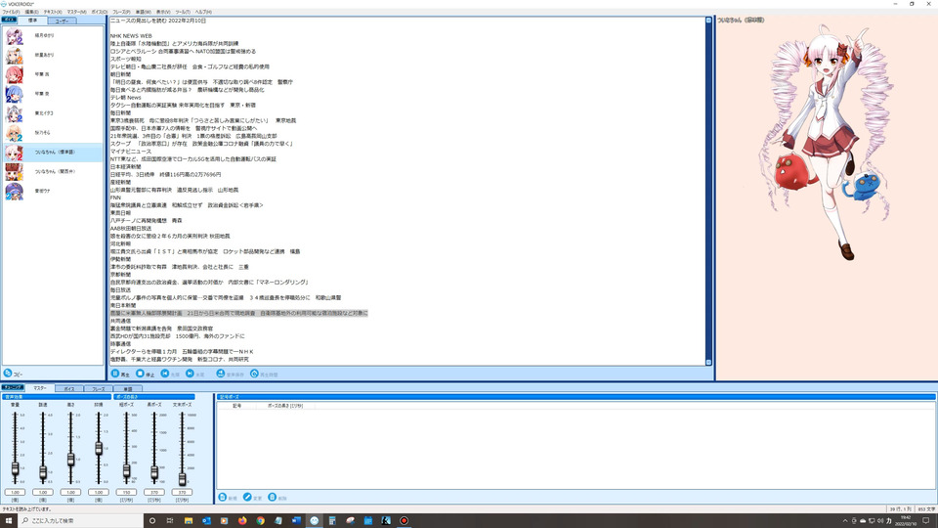Switch to the ボイス tuning tab
This screenshot has width=938, height=528.
pos(69,389)
